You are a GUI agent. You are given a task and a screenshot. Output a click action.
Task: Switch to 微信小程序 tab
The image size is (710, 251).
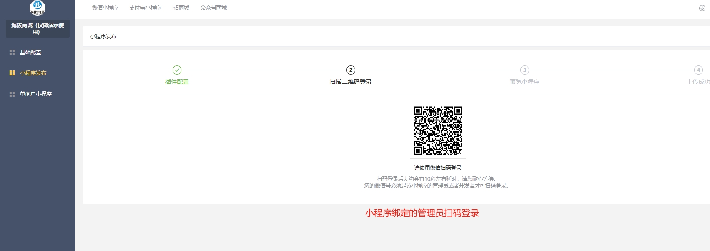click(105, 8)
